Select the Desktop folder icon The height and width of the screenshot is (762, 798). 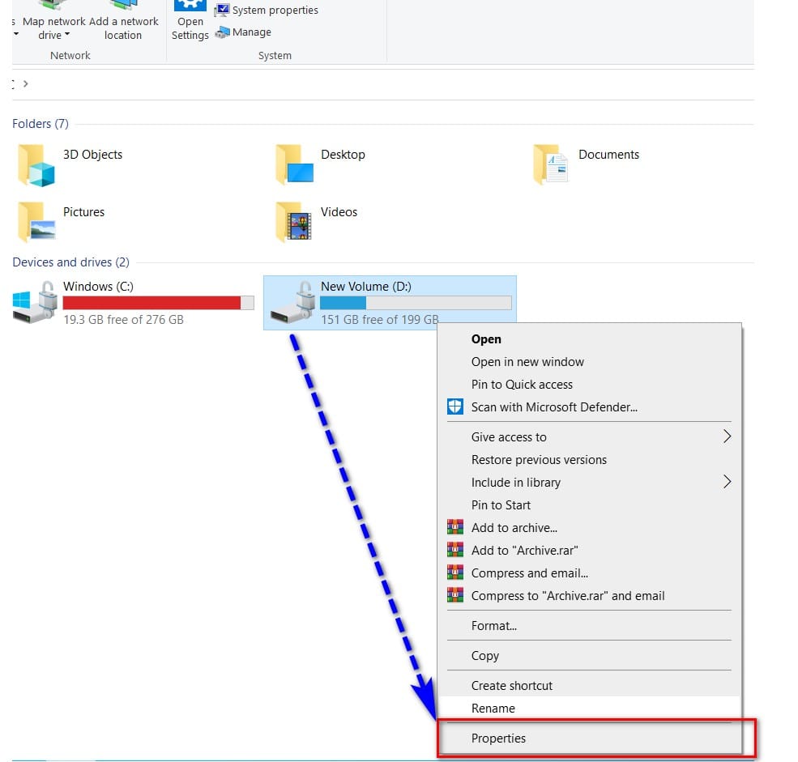coord(294,164)
